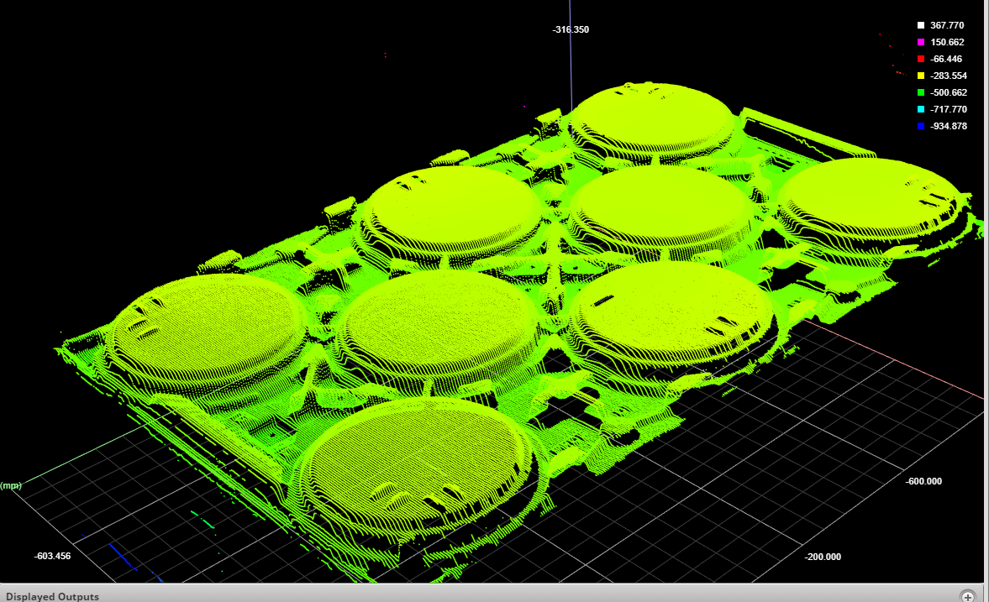Viewport: 989px width, 602px height.
Task: Choose the yellow legend swatch for -283.554
Action: click(921, 76)
